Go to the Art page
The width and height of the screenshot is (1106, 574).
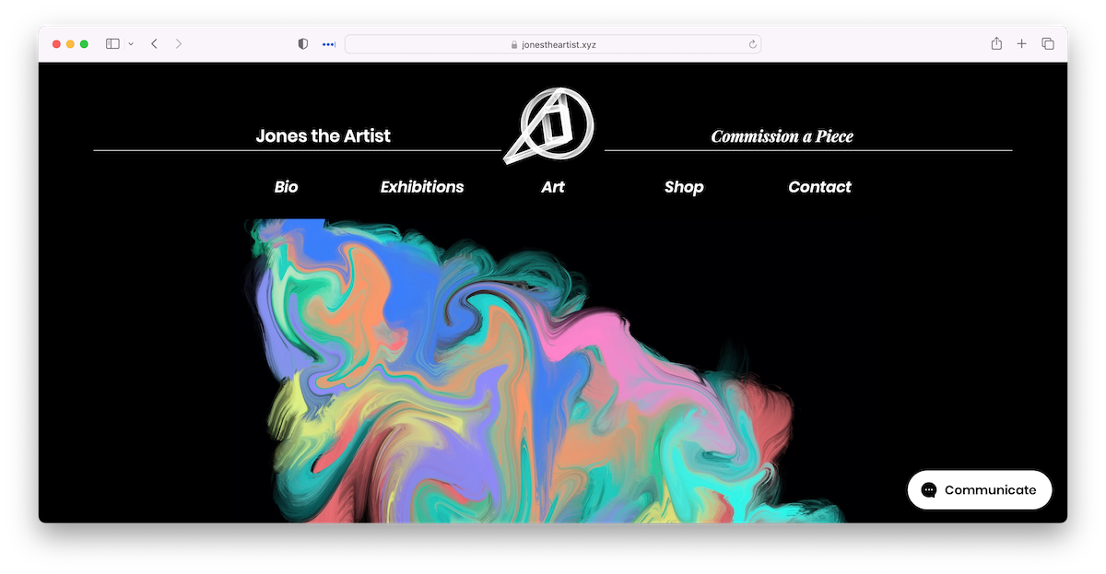point(553,187)
